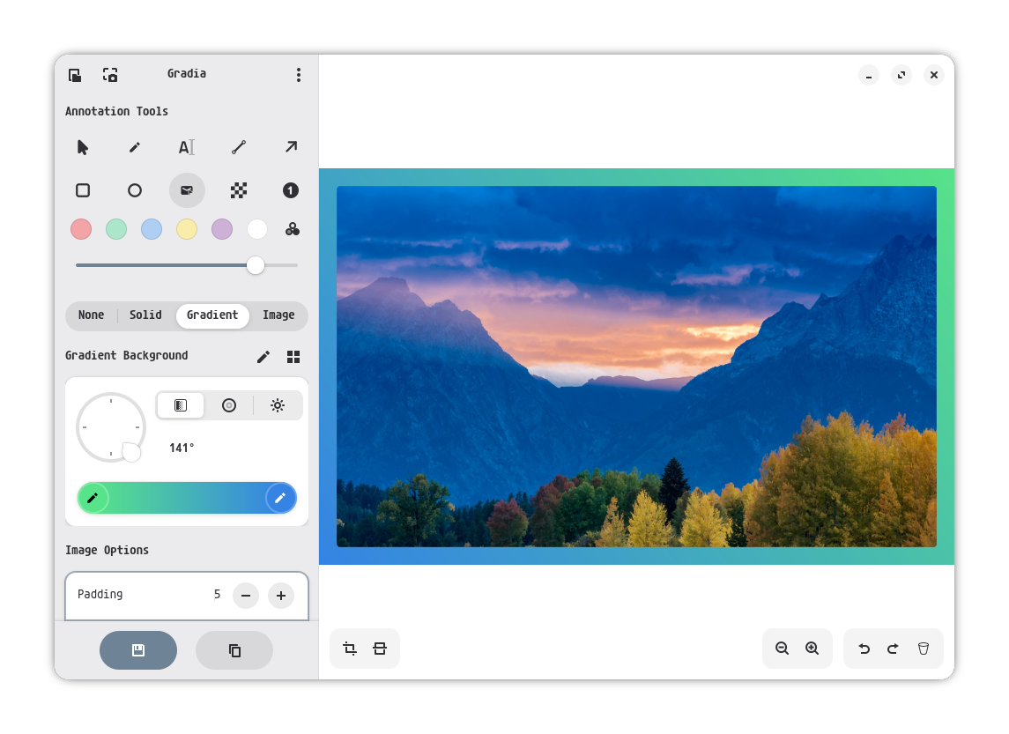This screenshot has height=734, width=1009.
Task: Open the custom color picker icon
Action: pos(293,229)
